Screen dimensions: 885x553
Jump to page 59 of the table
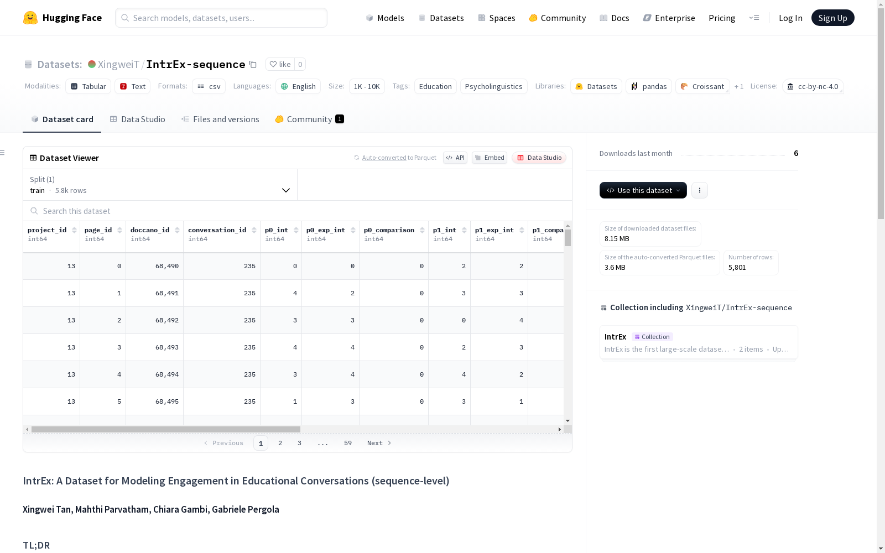[x=348, y=443]
